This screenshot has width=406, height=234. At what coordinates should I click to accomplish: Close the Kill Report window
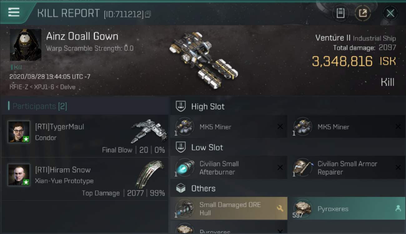(x=390, y=13)
